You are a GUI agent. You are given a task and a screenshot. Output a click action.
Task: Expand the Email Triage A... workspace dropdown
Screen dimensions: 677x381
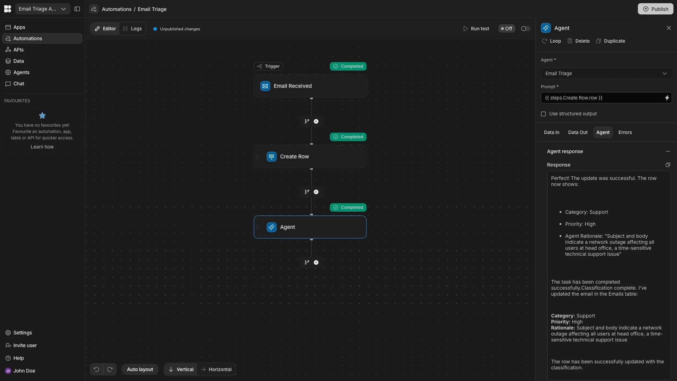[42, 9]
